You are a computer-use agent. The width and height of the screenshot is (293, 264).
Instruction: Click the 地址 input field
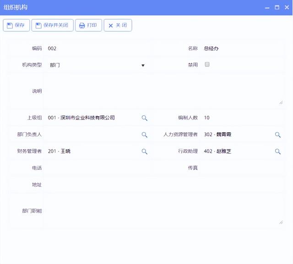[164, 185]
